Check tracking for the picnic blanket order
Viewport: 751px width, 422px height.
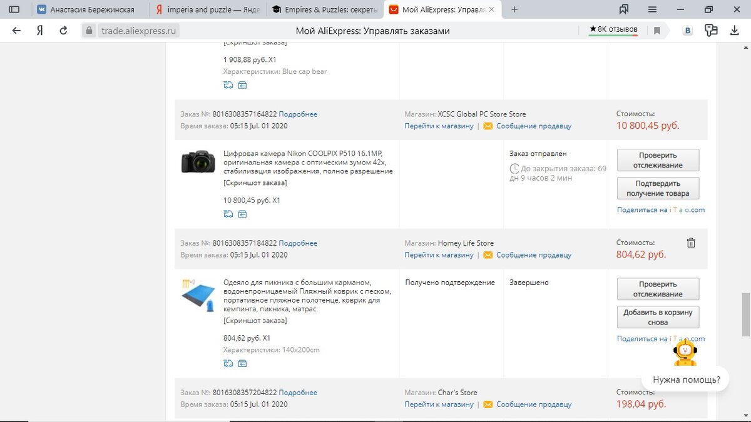[658, 289]
